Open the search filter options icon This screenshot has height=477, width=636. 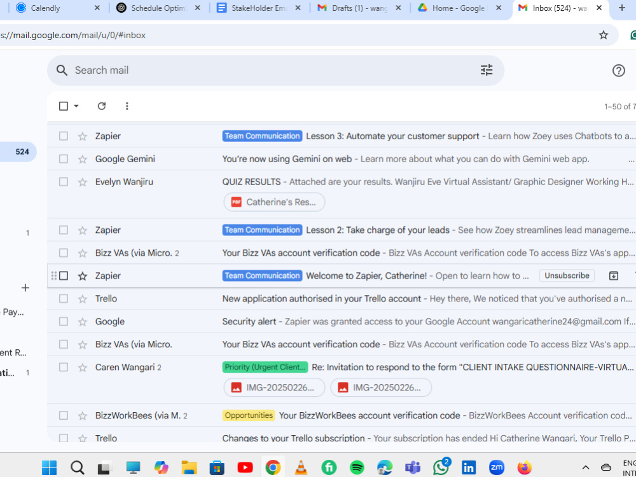487,70
